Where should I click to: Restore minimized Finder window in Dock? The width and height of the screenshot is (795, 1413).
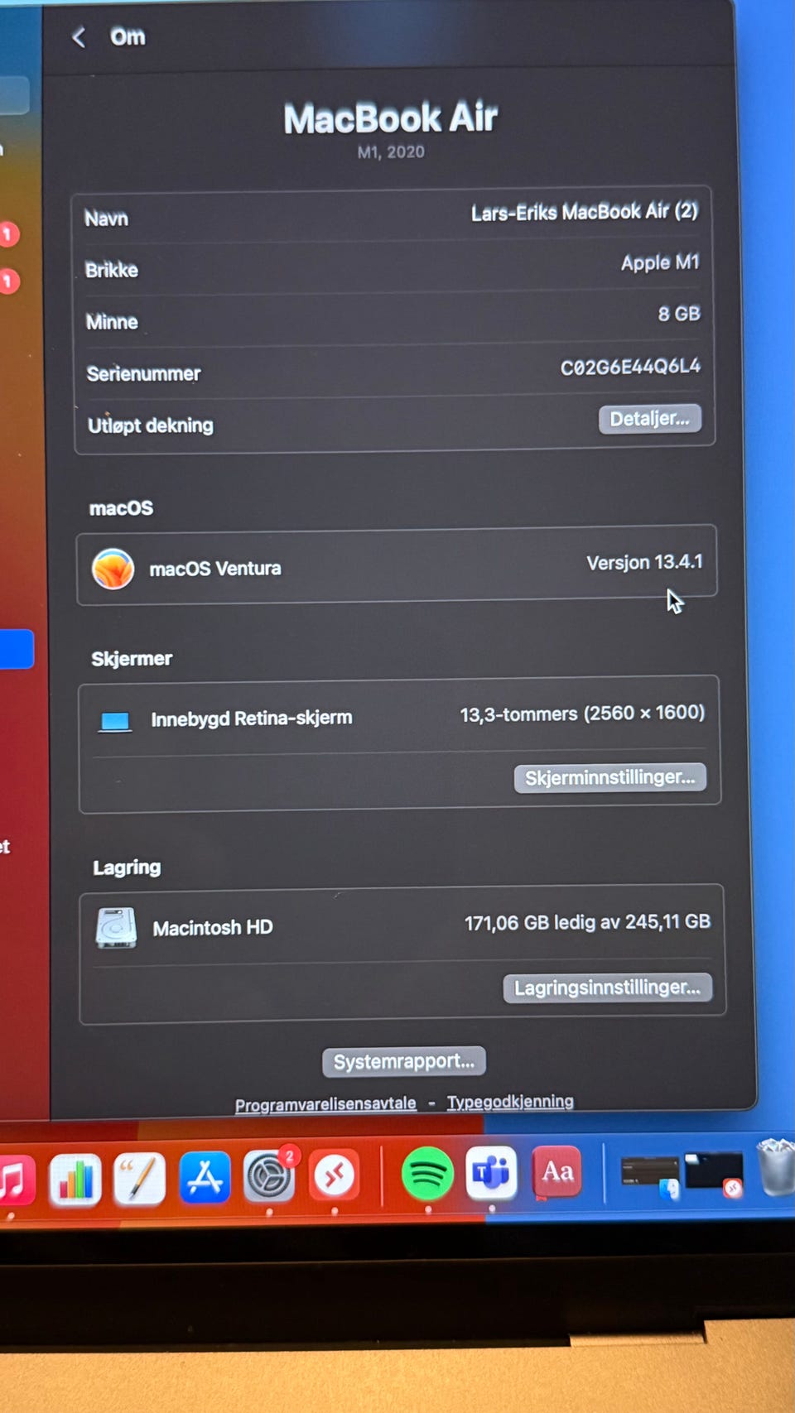click(x=651, y=1175)
